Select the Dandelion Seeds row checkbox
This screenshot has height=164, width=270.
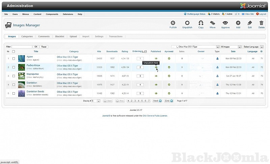tap(14, 93)
